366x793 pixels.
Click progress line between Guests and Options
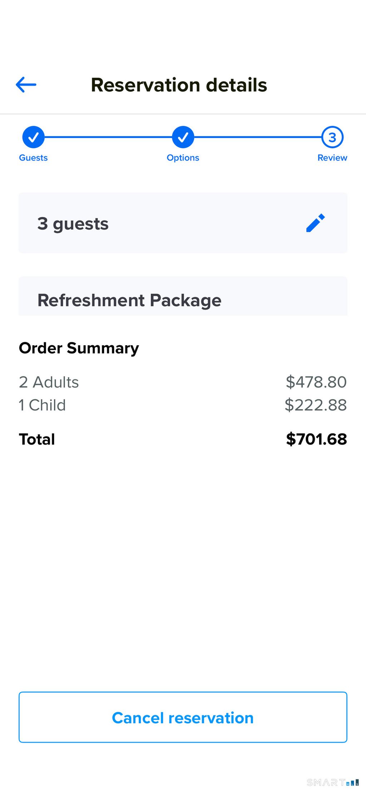108,137
